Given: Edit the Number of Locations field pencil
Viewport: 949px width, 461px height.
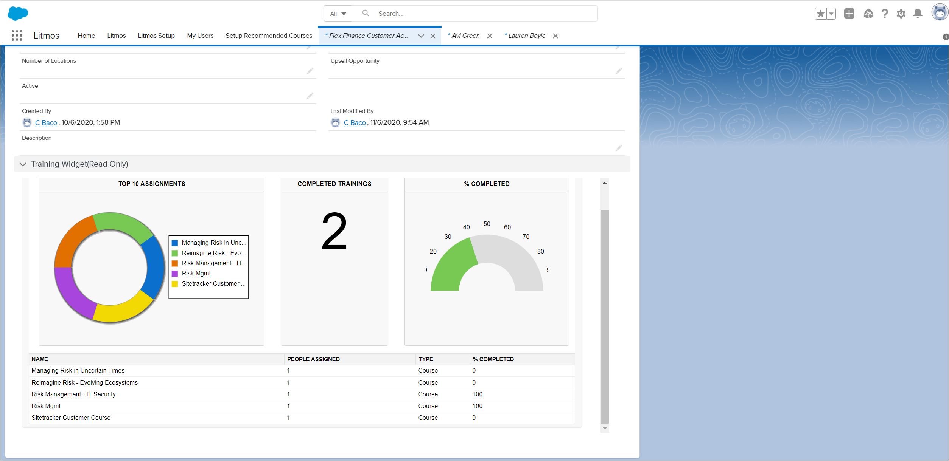Looking at the screenshot, I should [x=310, y=71].
